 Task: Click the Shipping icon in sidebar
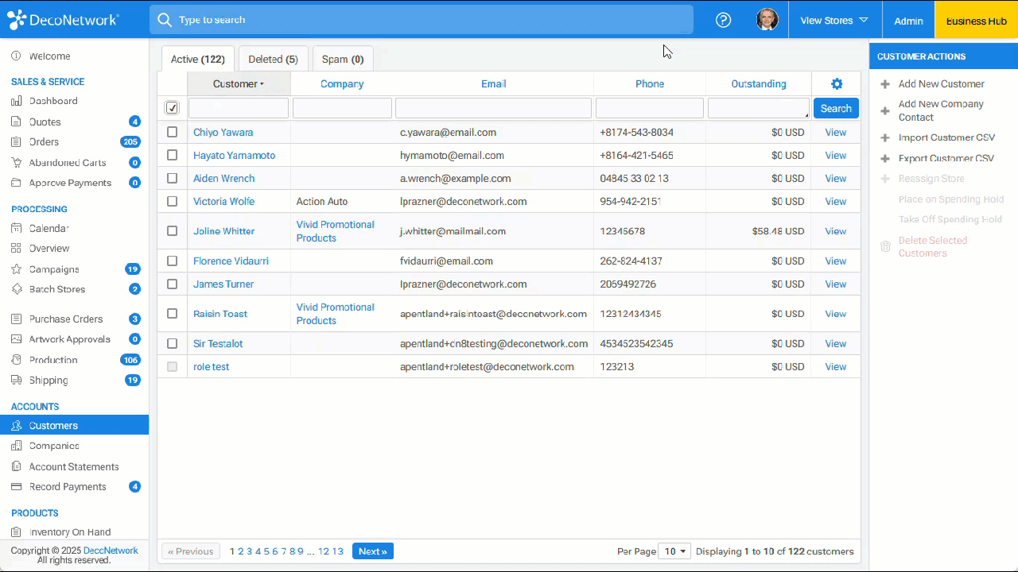(16, 381)
